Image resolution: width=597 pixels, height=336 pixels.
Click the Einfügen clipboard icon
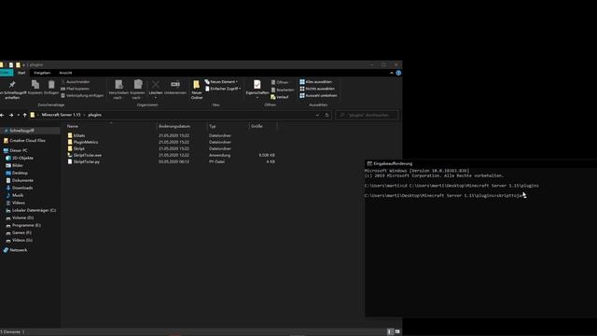coord(51,85)
